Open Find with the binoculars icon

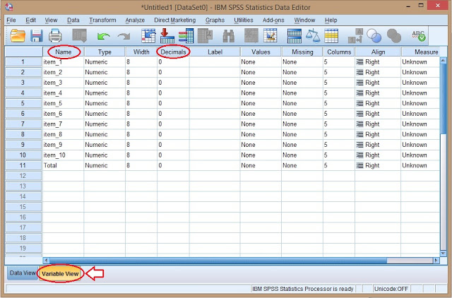(x=229, y=36)
